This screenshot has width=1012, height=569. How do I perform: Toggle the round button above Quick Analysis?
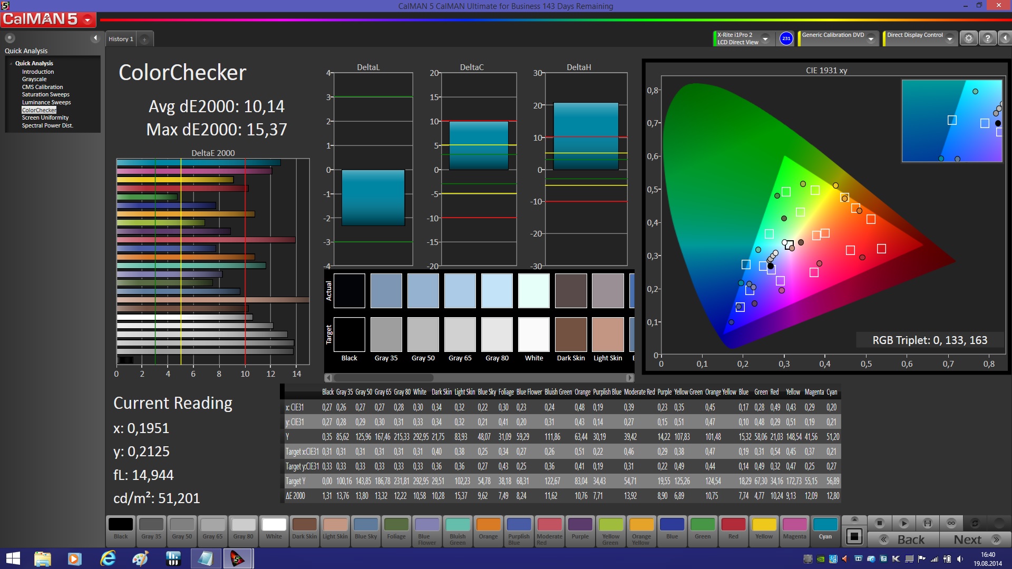10,38
